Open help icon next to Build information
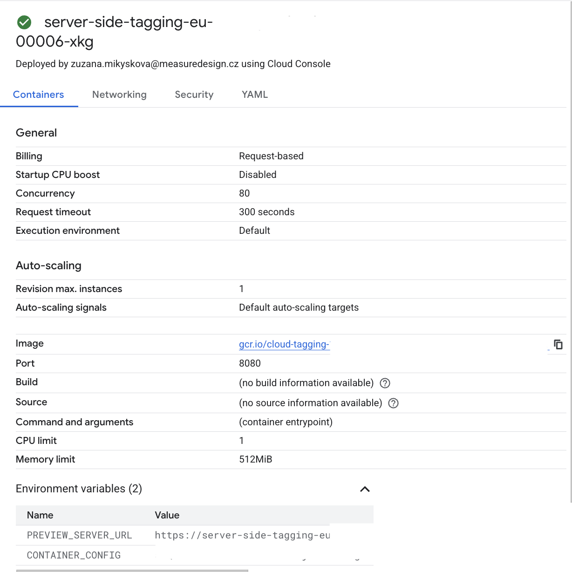 click(x=385, y=383)
